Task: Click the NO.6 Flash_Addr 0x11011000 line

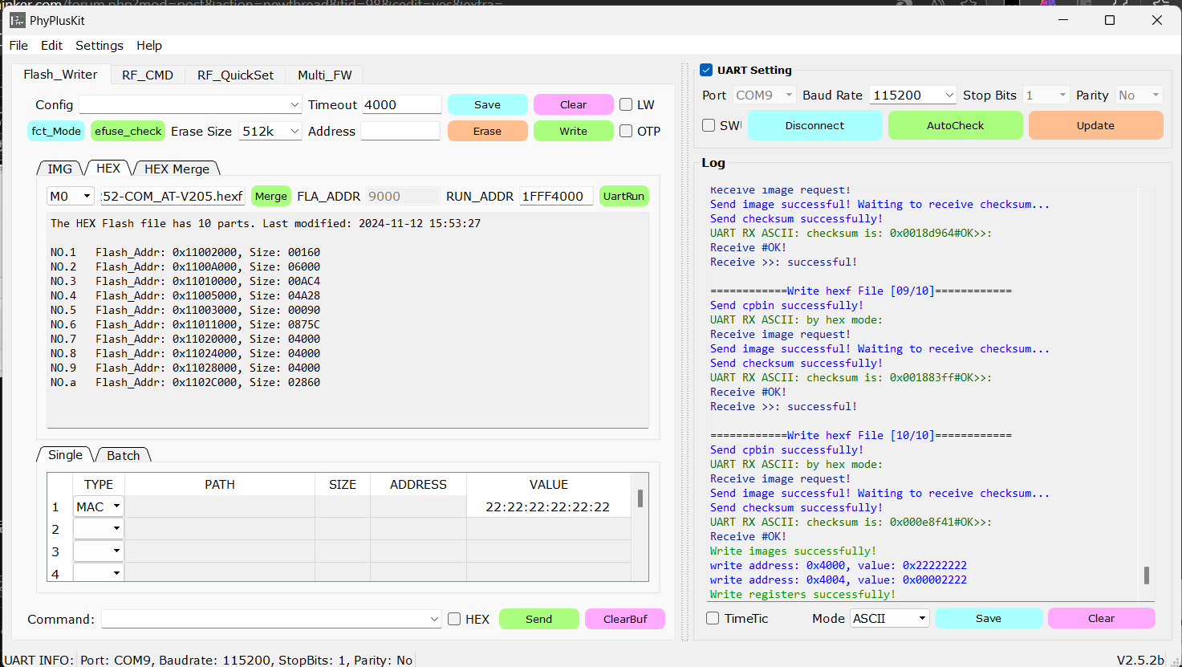Action: [x=185, y=324]
